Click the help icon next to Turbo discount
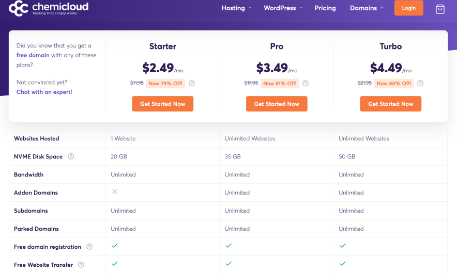 (420, 83)
